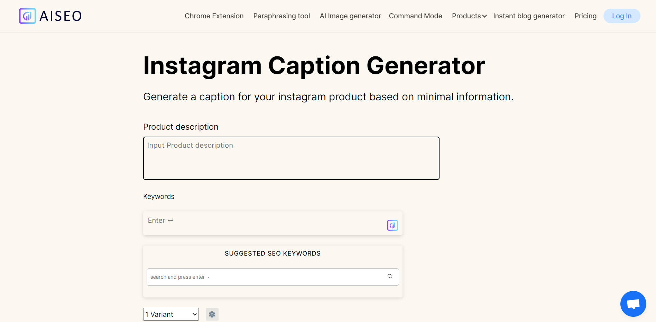Open the Chrome Extension page
The height and width of the screenshot is (322, 656).
tap(214, 16)
